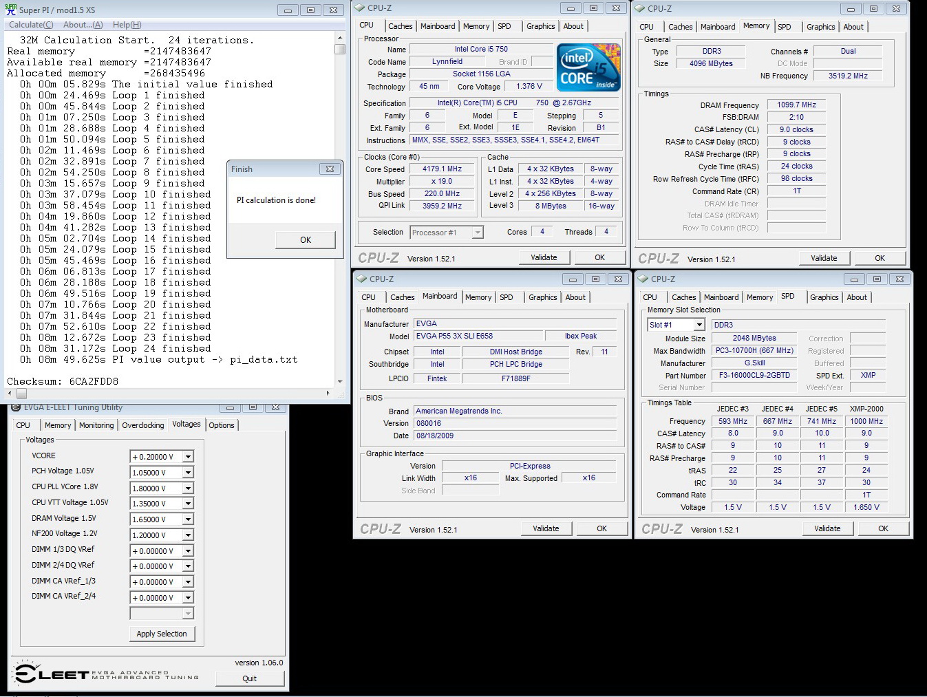Click the Super PI scroll-down arrow
Viewport: 927px width, 697px height.
(x=340, y=381)
